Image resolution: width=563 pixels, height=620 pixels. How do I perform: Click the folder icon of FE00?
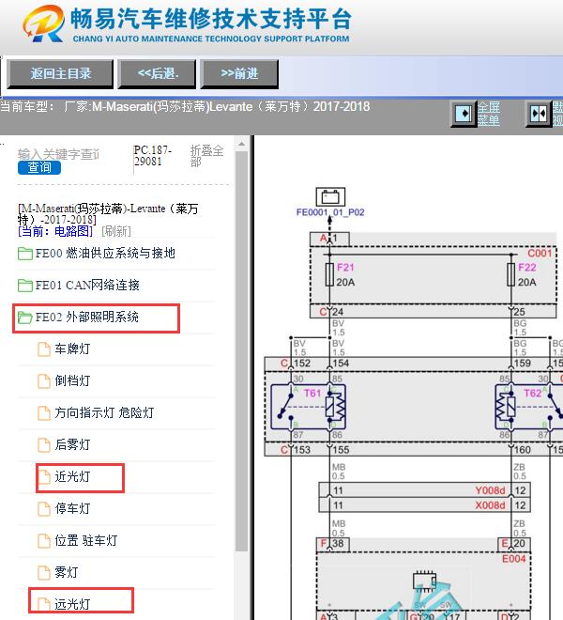(25, 254)
